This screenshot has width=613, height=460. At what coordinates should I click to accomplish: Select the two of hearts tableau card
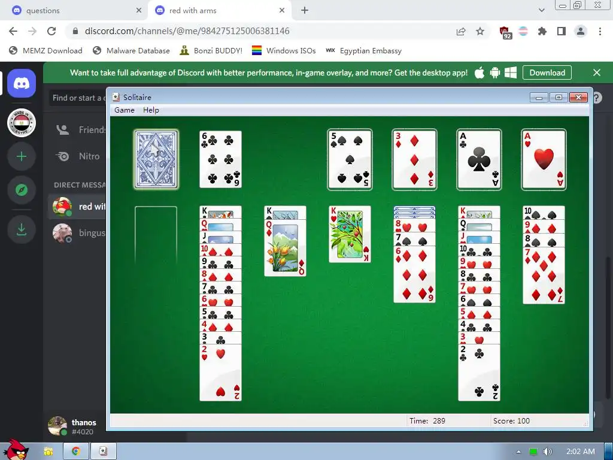coord(220,373)
